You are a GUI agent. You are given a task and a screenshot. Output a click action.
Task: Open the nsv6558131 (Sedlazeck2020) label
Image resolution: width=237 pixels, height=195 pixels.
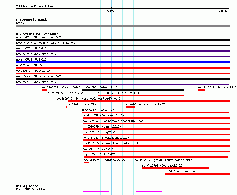(x=37, y=82)
